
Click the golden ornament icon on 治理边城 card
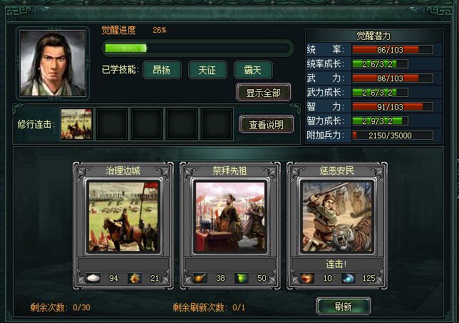[135, 278]
